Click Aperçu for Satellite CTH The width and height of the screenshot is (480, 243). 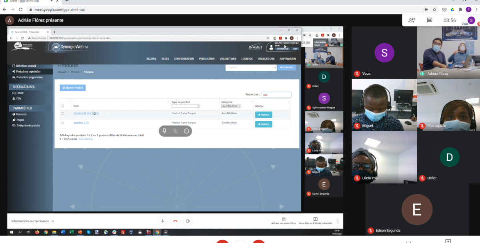click(x=264, y=124)
